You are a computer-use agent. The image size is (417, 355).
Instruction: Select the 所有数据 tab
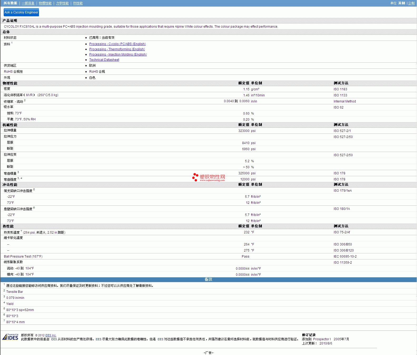point(10,3)
